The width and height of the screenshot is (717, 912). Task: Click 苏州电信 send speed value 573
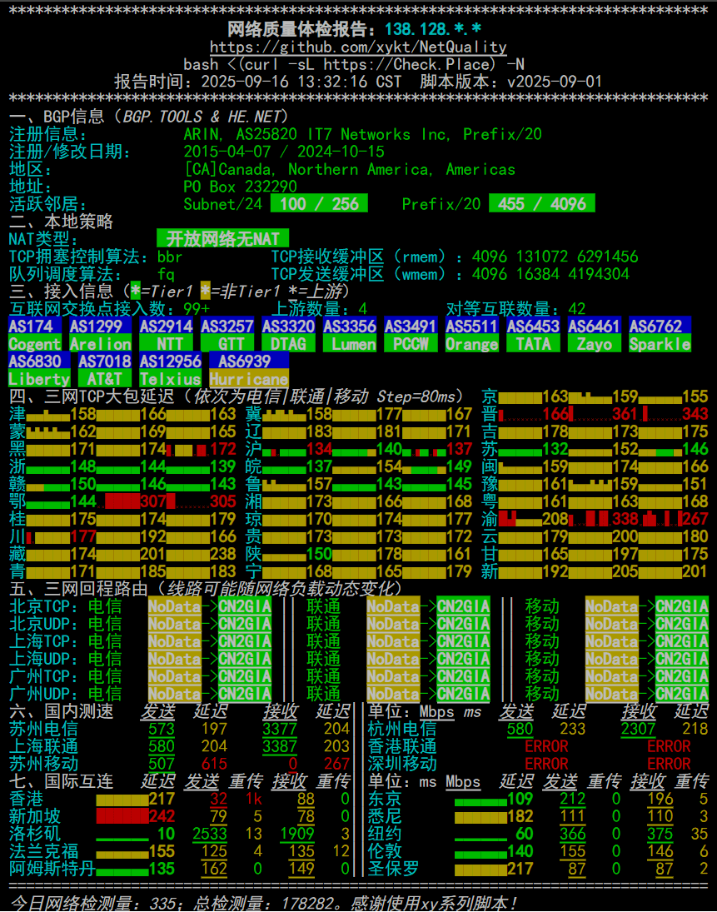[162, 729]
